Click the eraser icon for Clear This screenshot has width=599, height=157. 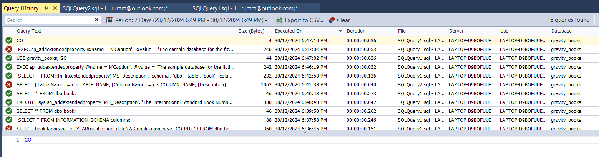coord(332,20)
